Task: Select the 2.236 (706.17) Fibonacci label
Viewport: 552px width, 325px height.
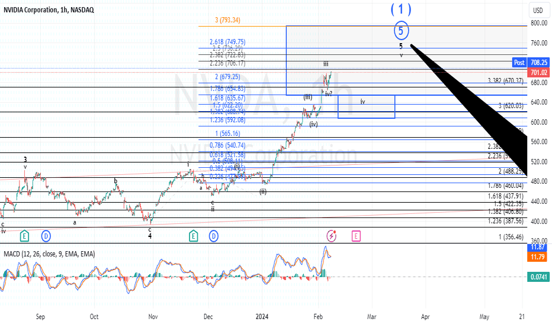Action: (x=227, y=63)
